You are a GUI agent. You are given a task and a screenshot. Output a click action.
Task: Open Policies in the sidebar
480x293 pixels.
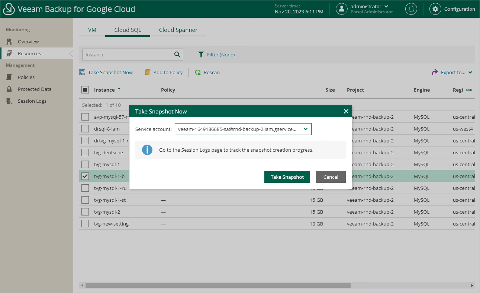click(x=26, y=77)
